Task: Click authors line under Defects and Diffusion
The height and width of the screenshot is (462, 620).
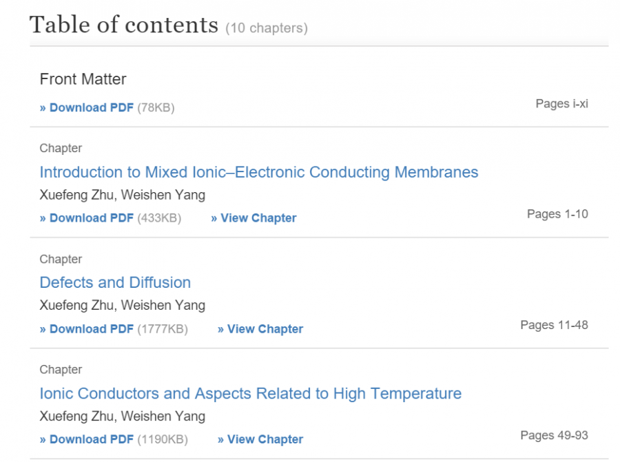Action: (x=122, y=306)
